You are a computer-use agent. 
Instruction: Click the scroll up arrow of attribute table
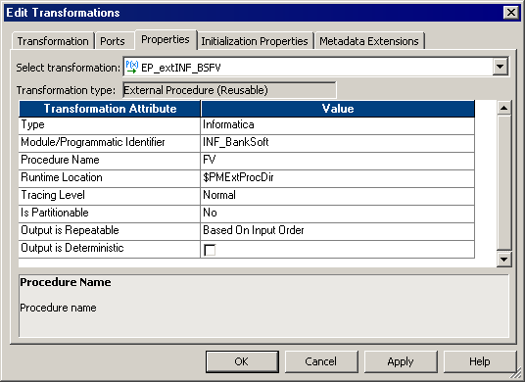[x=503, y=108]
